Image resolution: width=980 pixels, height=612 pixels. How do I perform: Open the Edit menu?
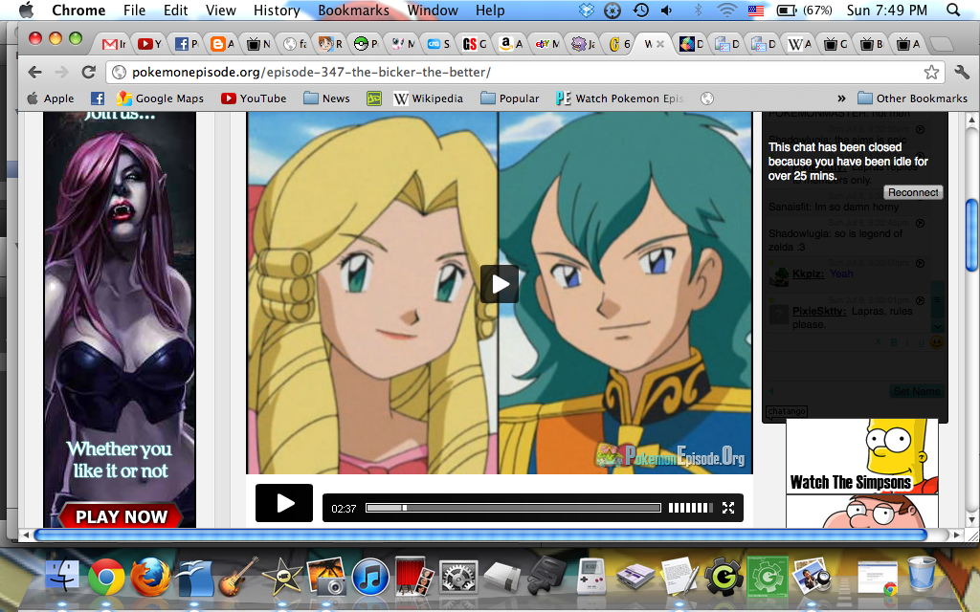coord(176,10)
